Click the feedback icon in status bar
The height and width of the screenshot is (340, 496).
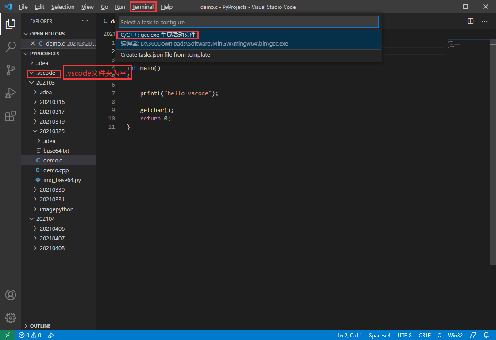click(x=473, y=335)
